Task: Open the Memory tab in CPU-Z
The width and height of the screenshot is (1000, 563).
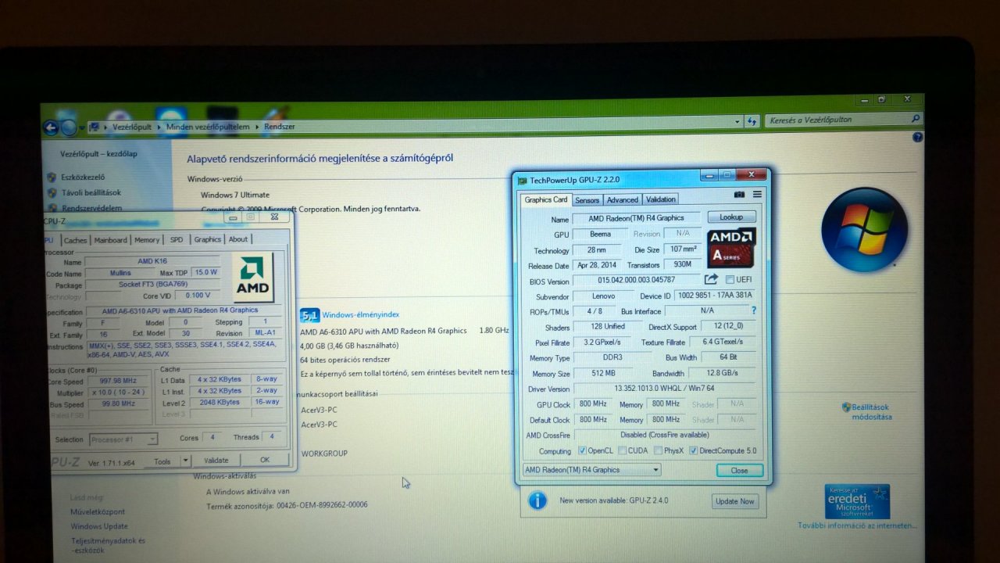Action: 147,240
